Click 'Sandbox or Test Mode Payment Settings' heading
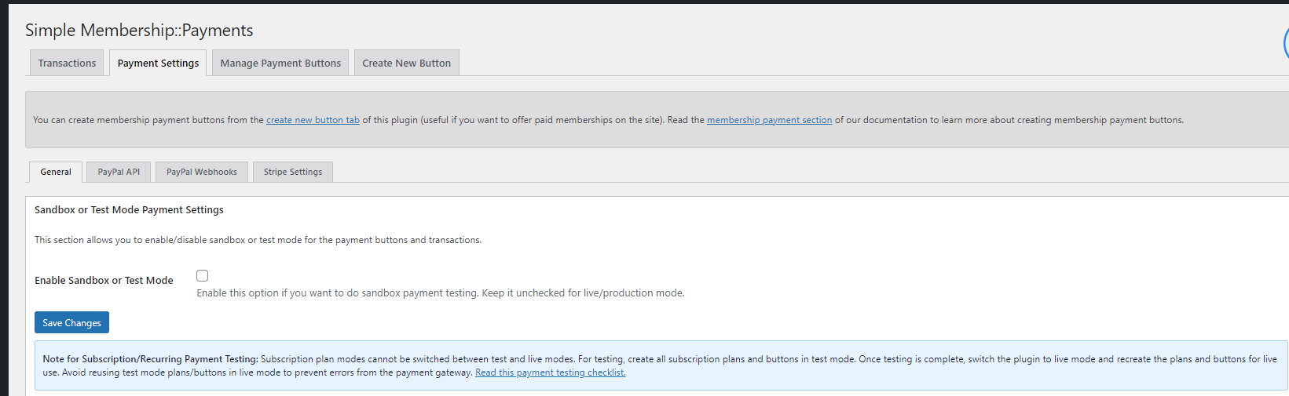Viewport: 1289px width, 396px height. click(x=129, y=209)
